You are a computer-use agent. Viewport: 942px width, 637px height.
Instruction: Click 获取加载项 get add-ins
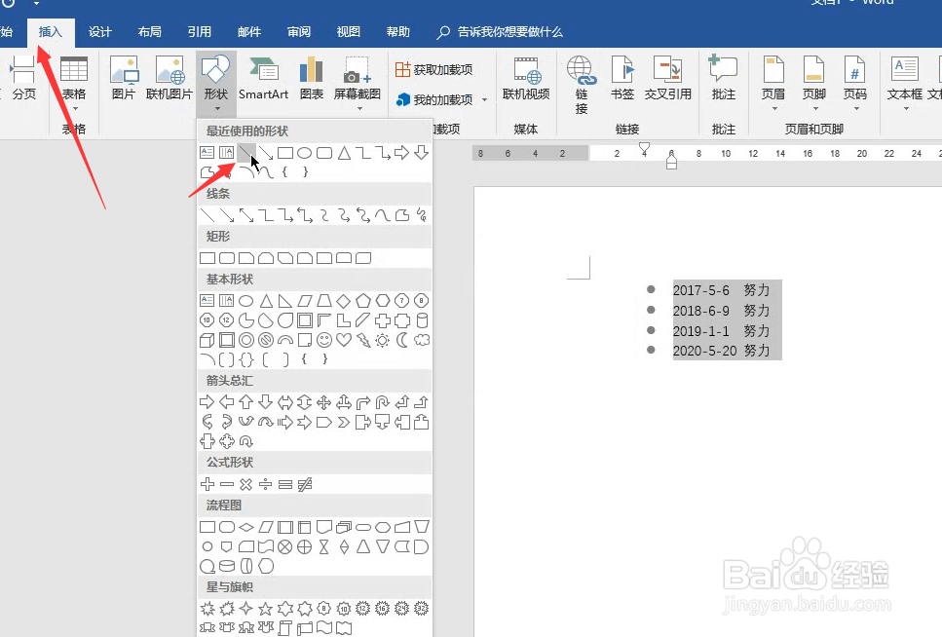(x=434, y=70)
